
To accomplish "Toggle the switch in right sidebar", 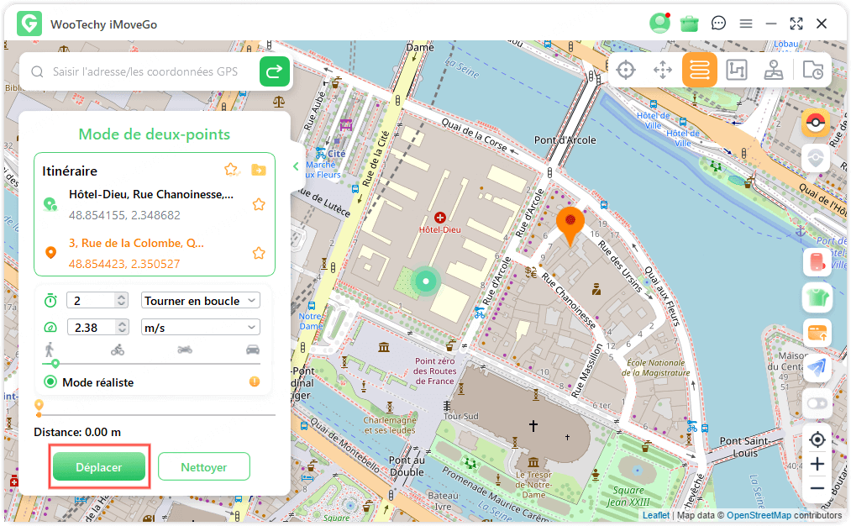I will [816, 403].
